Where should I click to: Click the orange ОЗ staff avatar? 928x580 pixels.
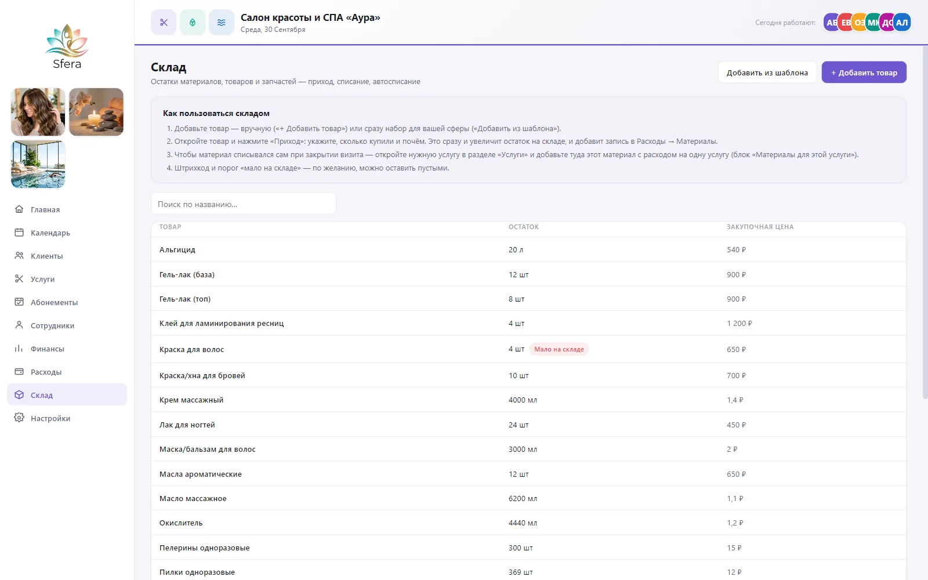click(859, 23)
